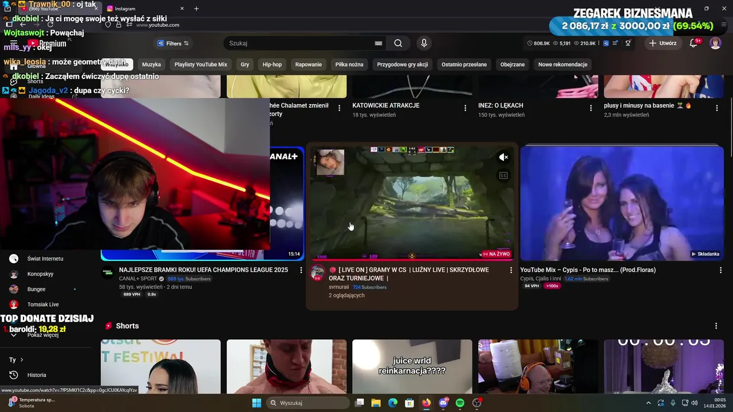
Task: Open YouTube notifications bell
Action: point(693,43)
